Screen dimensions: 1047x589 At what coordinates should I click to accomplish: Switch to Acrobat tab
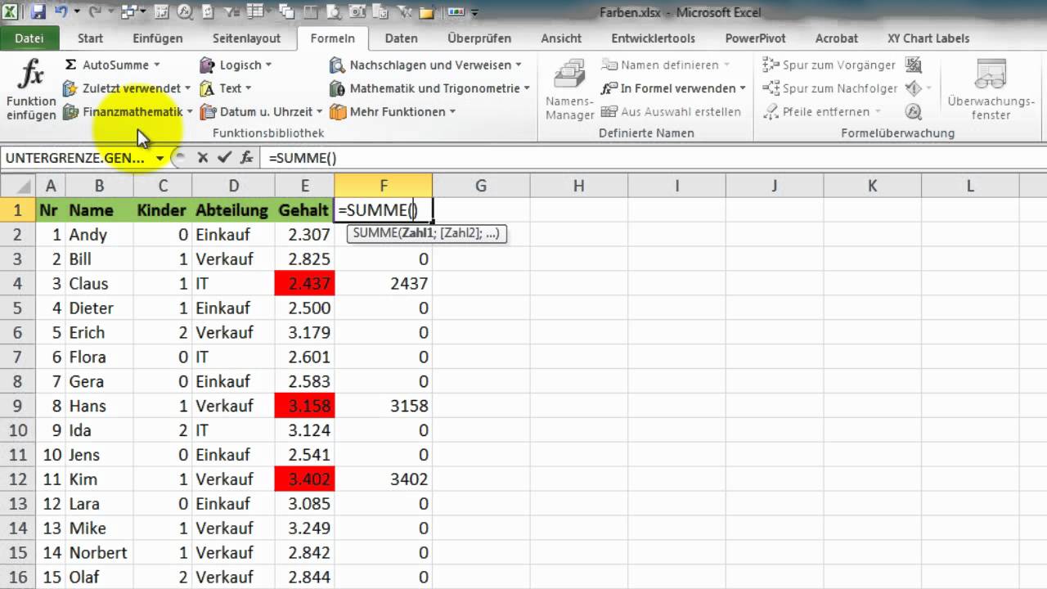click(x=837, y=38)
